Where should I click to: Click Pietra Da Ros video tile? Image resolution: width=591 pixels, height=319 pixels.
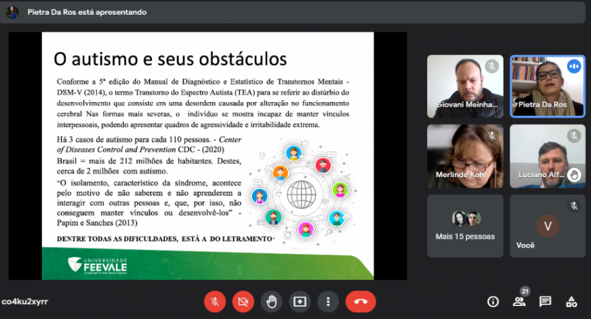(x=547, y=86)
